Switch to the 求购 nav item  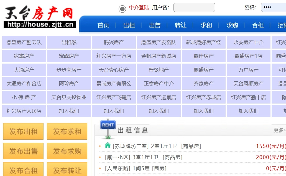pos(232,25)
